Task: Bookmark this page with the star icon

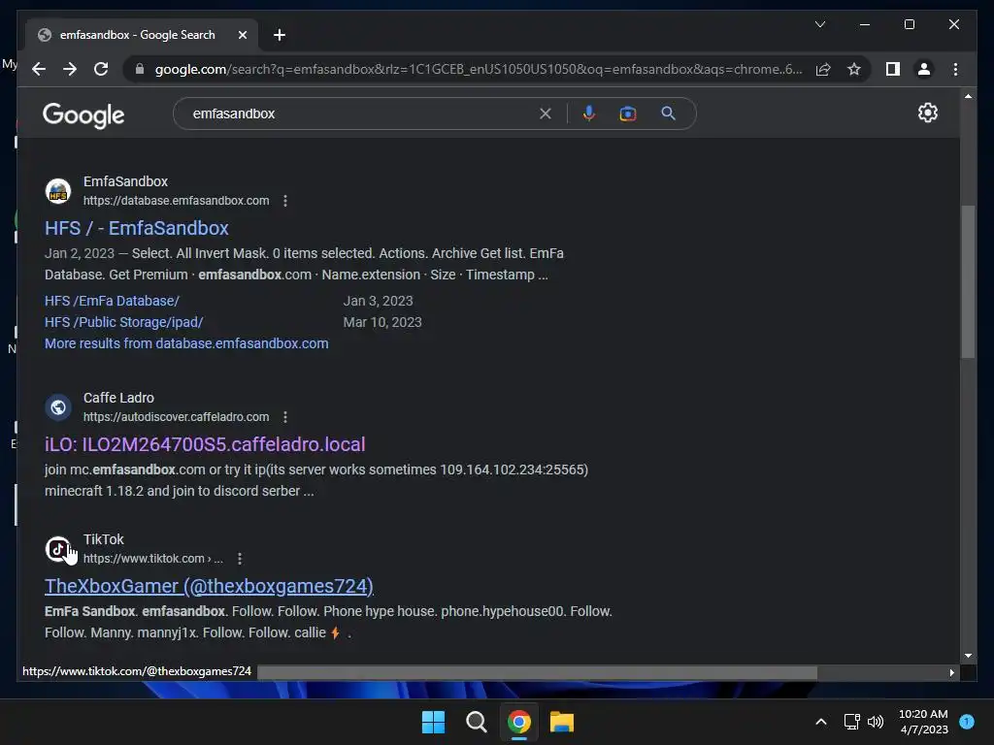Action: (854, 69)
